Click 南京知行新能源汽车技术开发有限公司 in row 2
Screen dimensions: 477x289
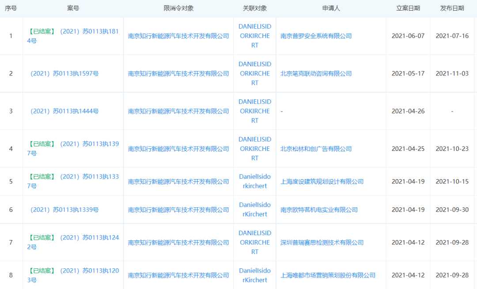click(178, 74)
